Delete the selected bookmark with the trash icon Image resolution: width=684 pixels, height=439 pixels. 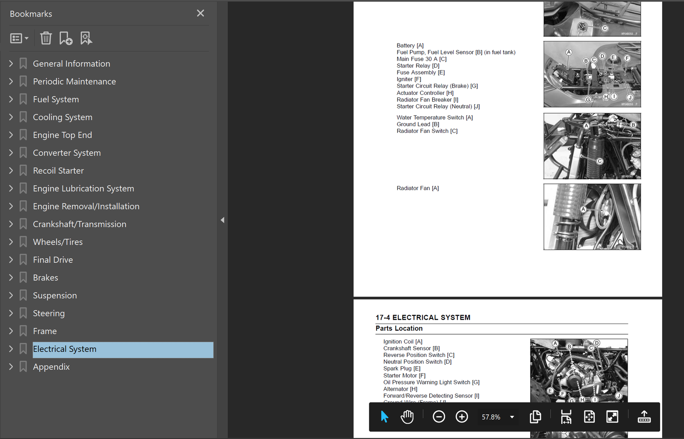(x=46, y=38)
